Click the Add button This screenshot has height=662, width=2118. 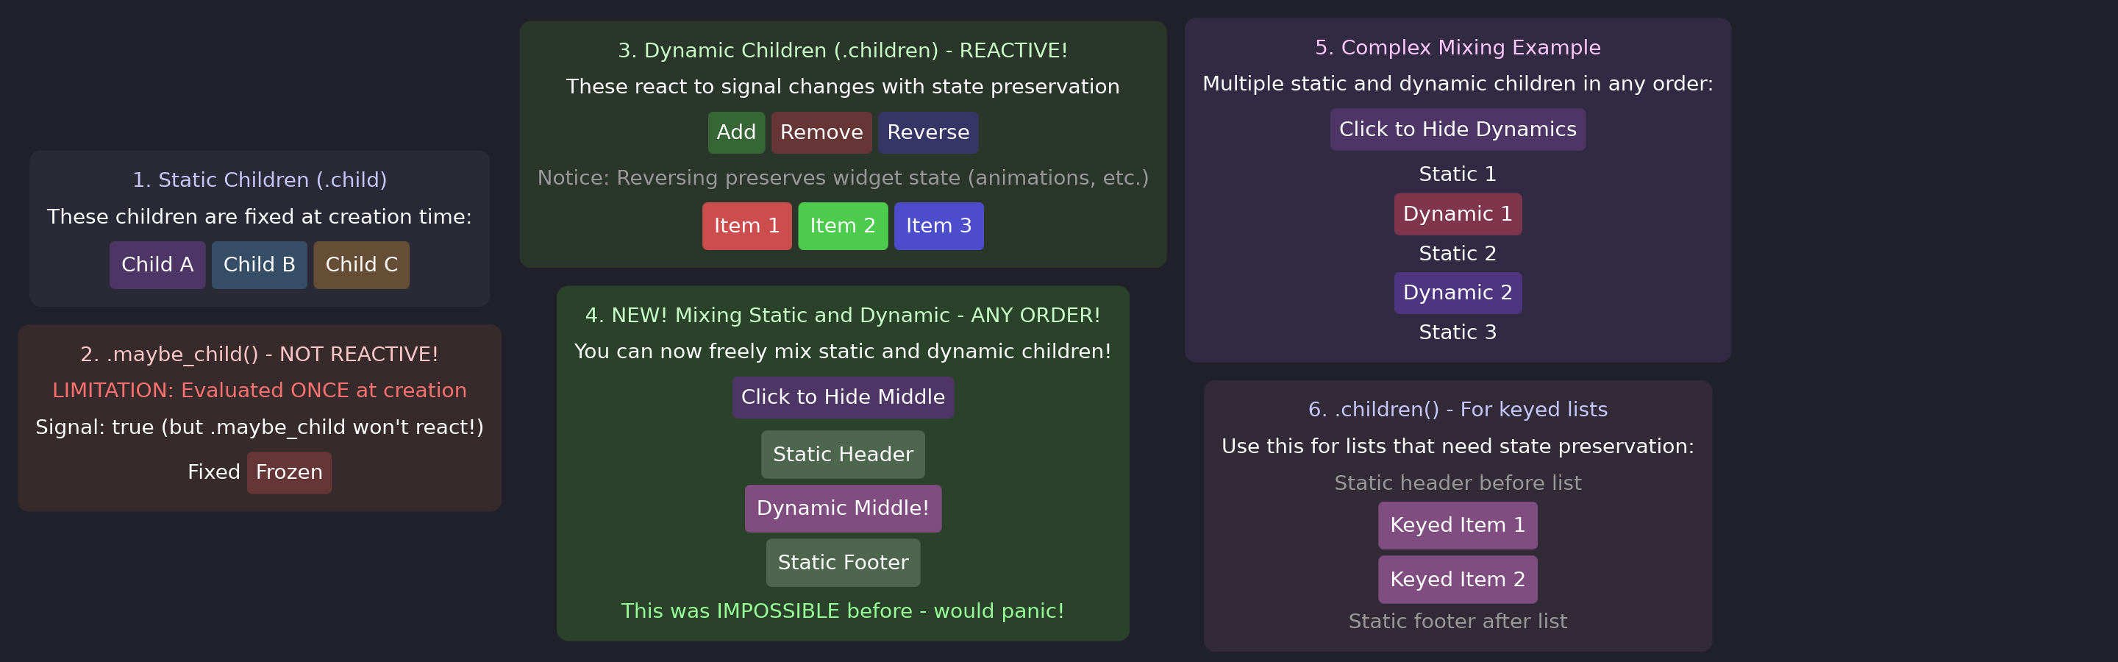[736, 132]
